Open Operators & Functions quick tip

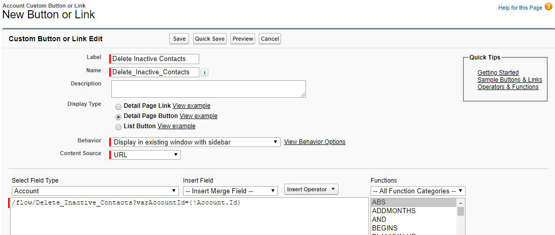pyautogui.click(x=508, y=87)
